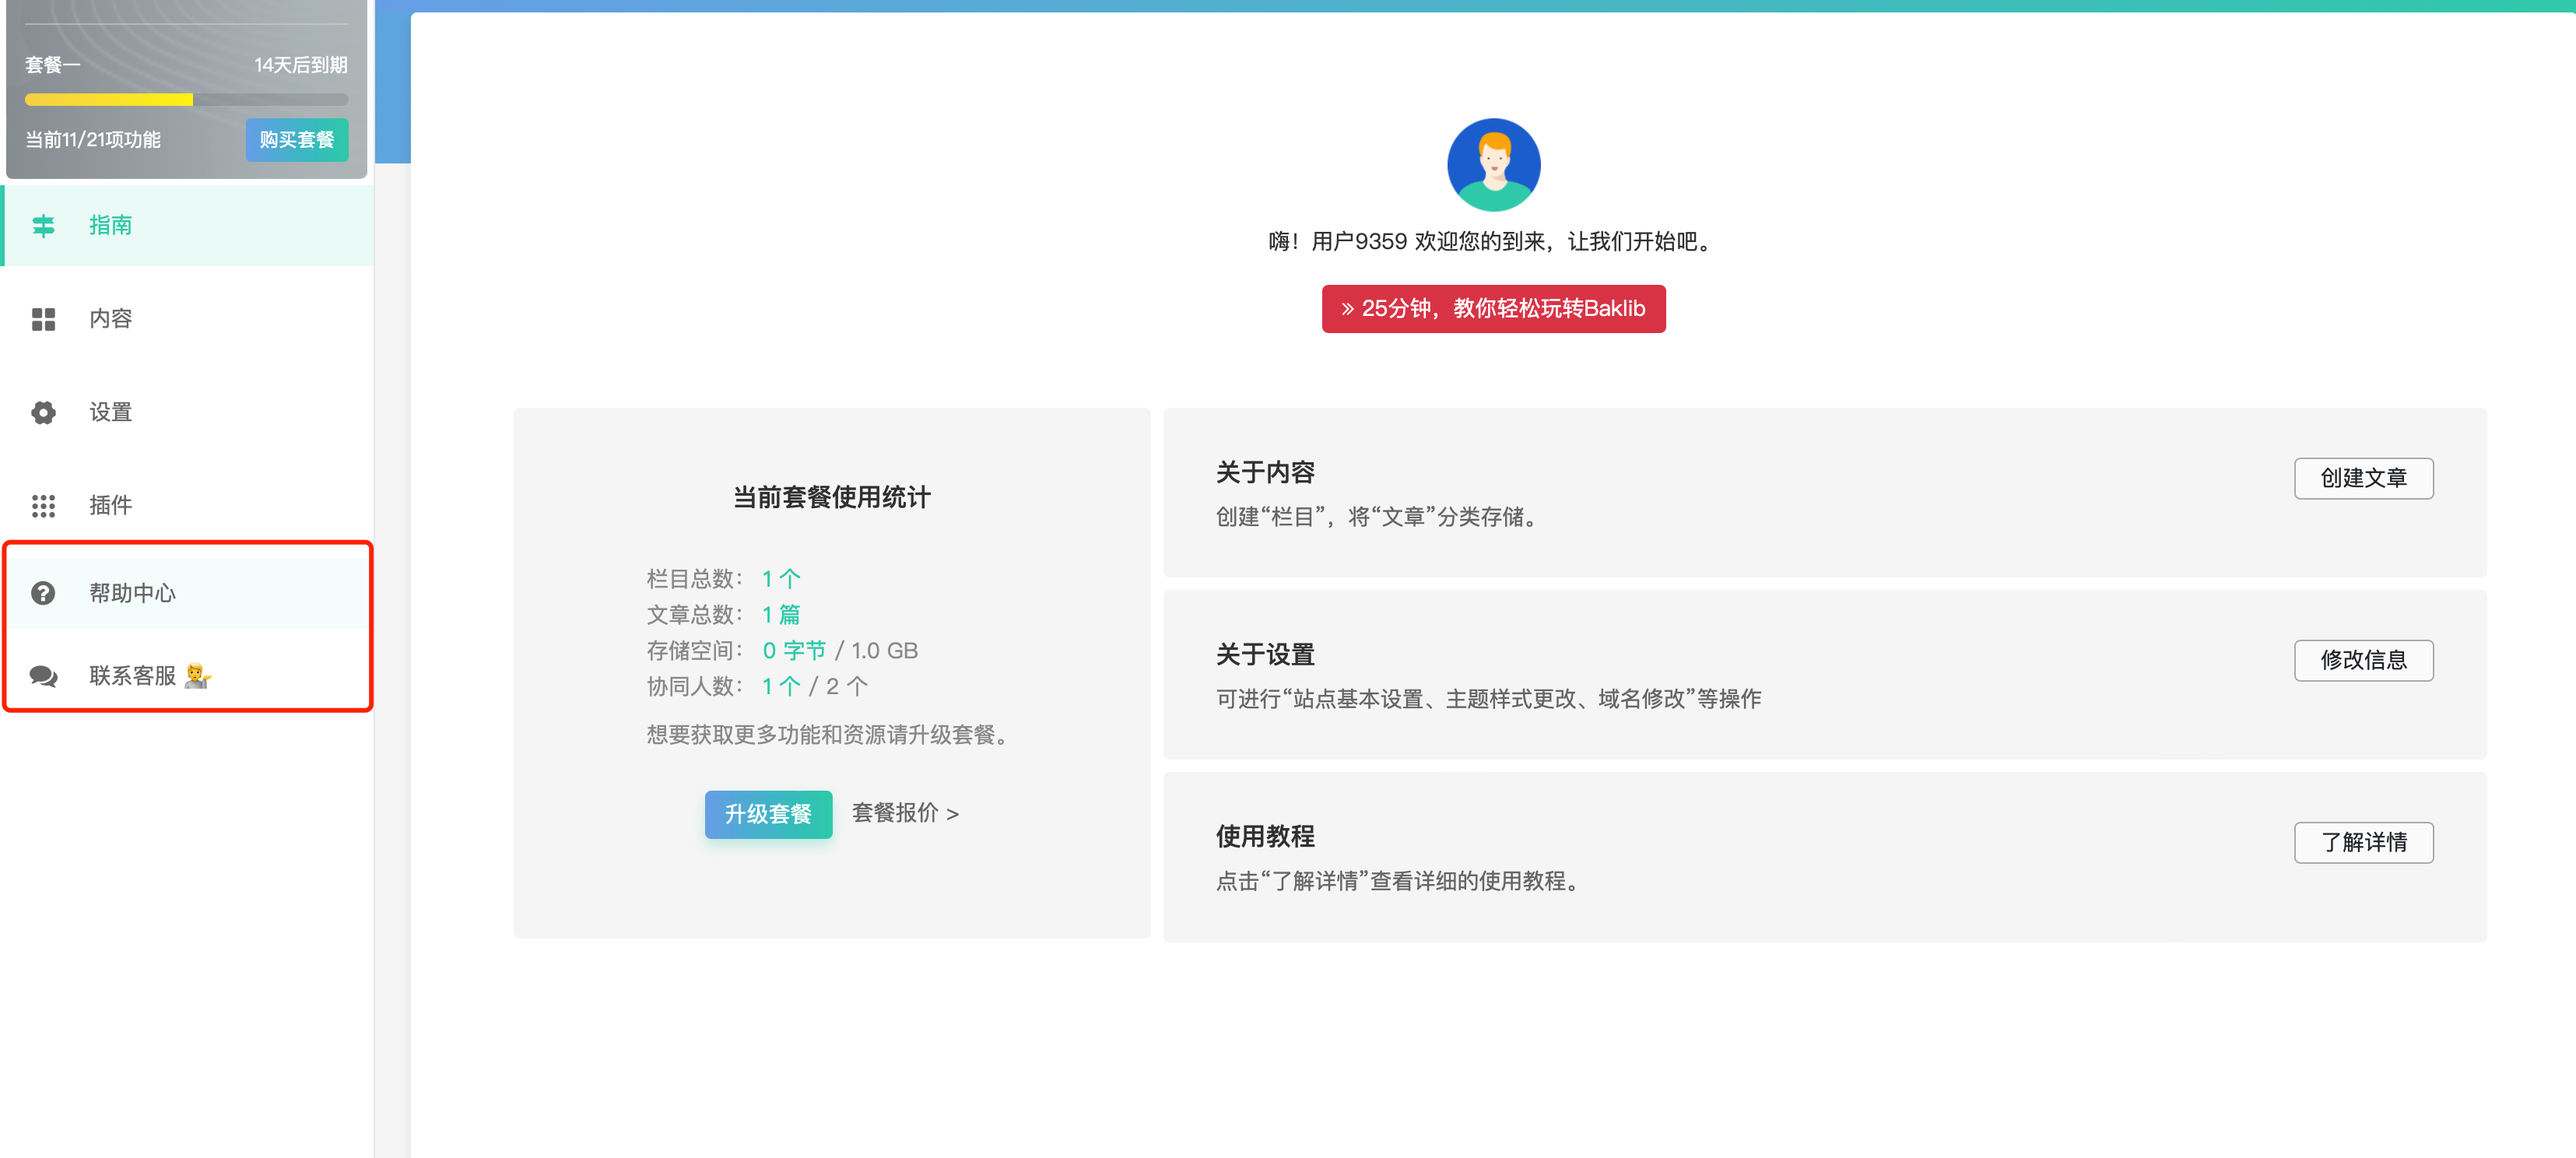Click the 创建文章 button

tap(2363, 478)
